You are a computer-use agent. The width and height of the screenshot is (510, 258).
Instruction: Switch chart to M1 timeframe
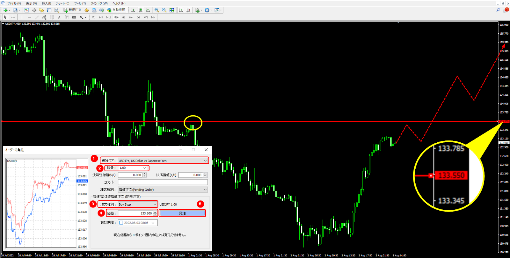(x=93, y=17)
